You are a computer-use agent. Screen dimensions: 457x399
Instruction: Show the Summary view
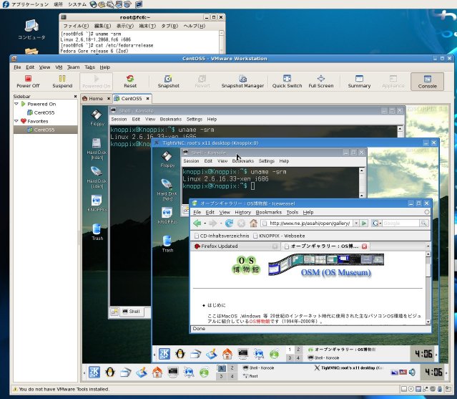tap(359, 82)
